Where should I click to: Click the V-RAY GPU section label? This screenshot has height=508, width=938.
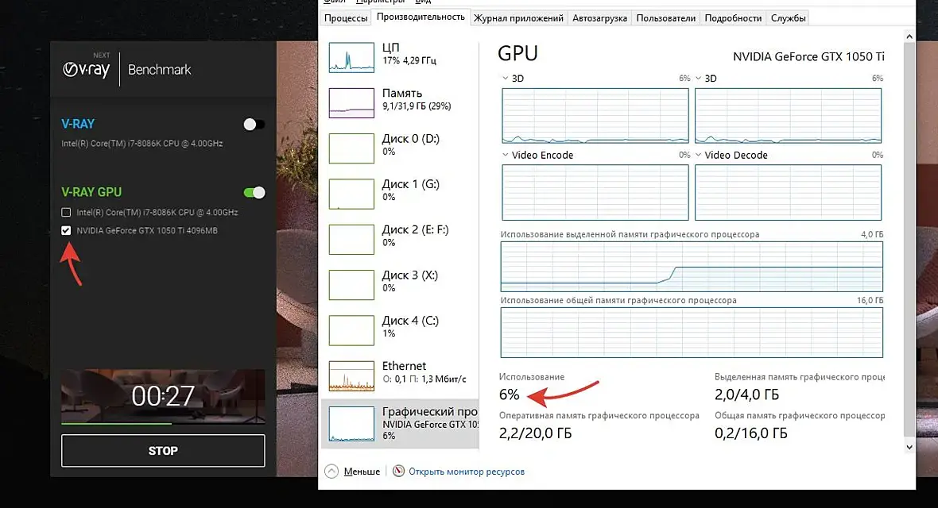point(91,192)
